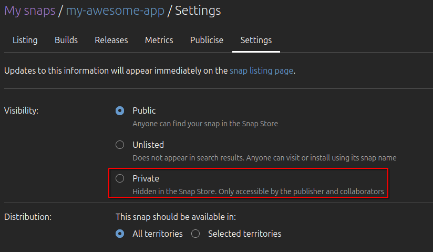Click the All territories label text

tap(158, 234)
